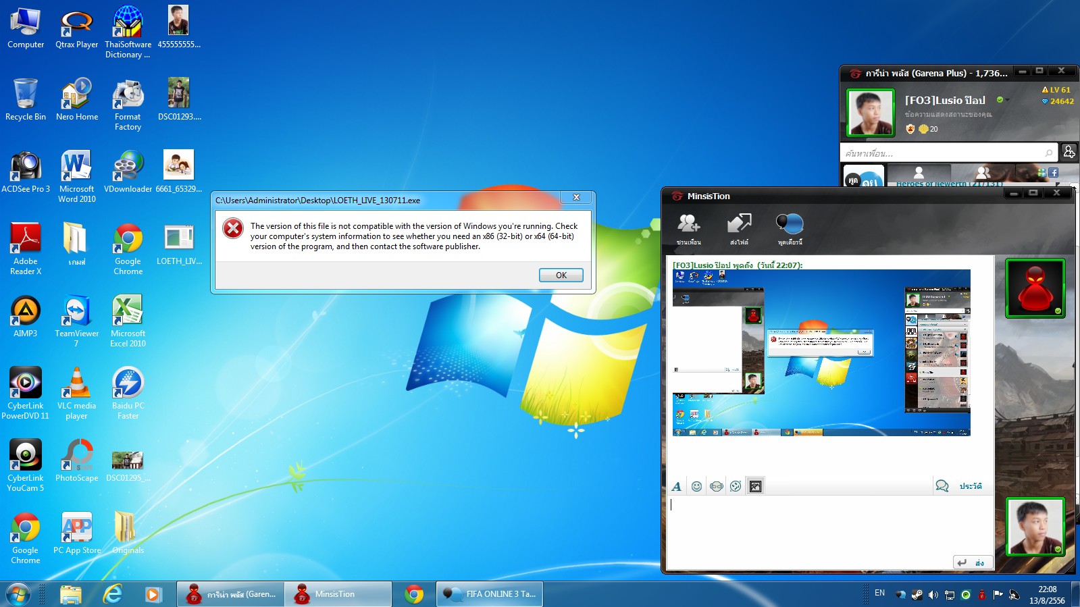Viewport: 1080px width, 607px height.
Task: Launch Baidu PC Faster shortcut
Action: [128, 394]
